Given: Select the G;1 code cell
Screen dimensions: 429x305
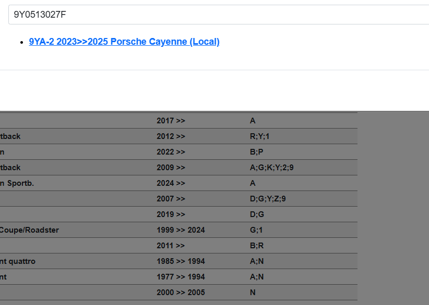Looking at the screenshot, I should 256,230.
